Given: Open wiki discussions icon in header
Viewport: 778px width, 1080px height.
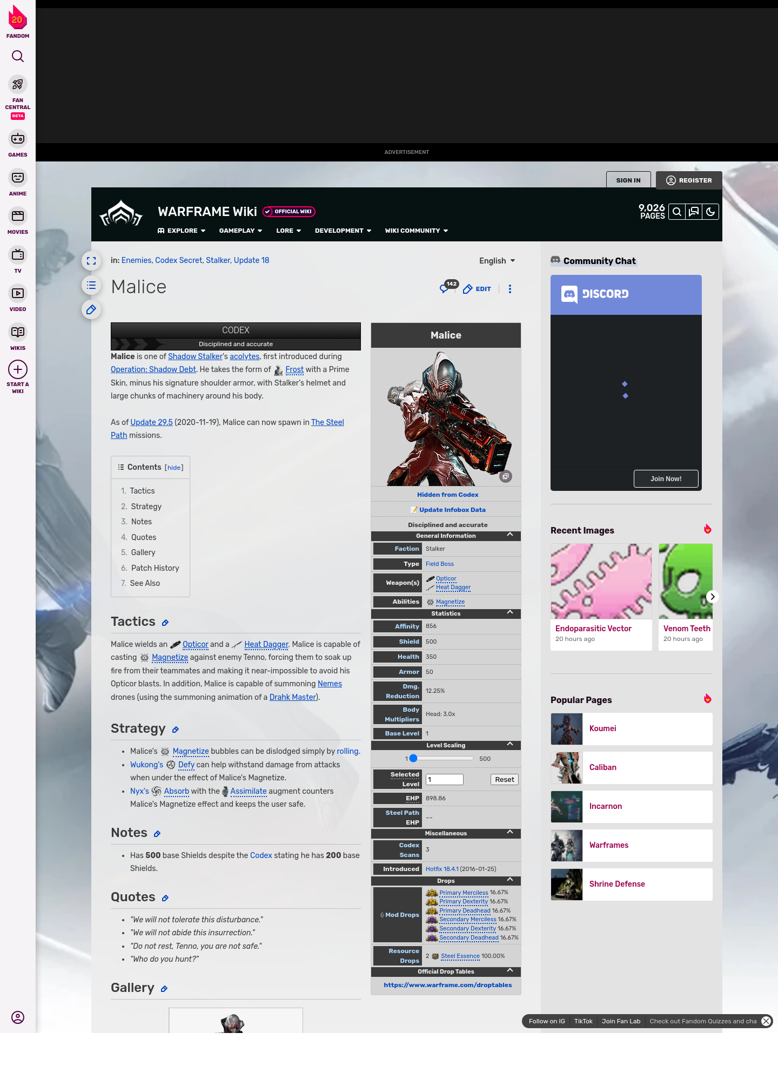Looking at the screenshot, I should tap(694, 212).
